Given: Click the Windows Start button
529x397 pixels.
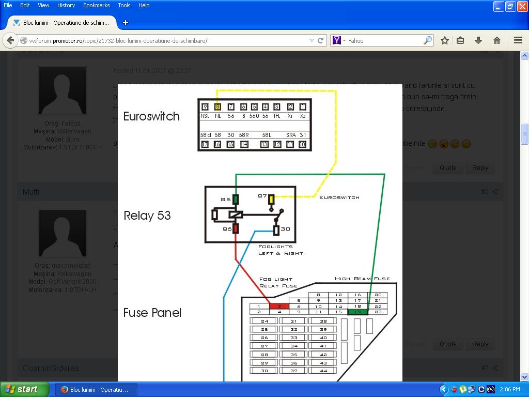Looking at the screenshot, I should 25,389.
